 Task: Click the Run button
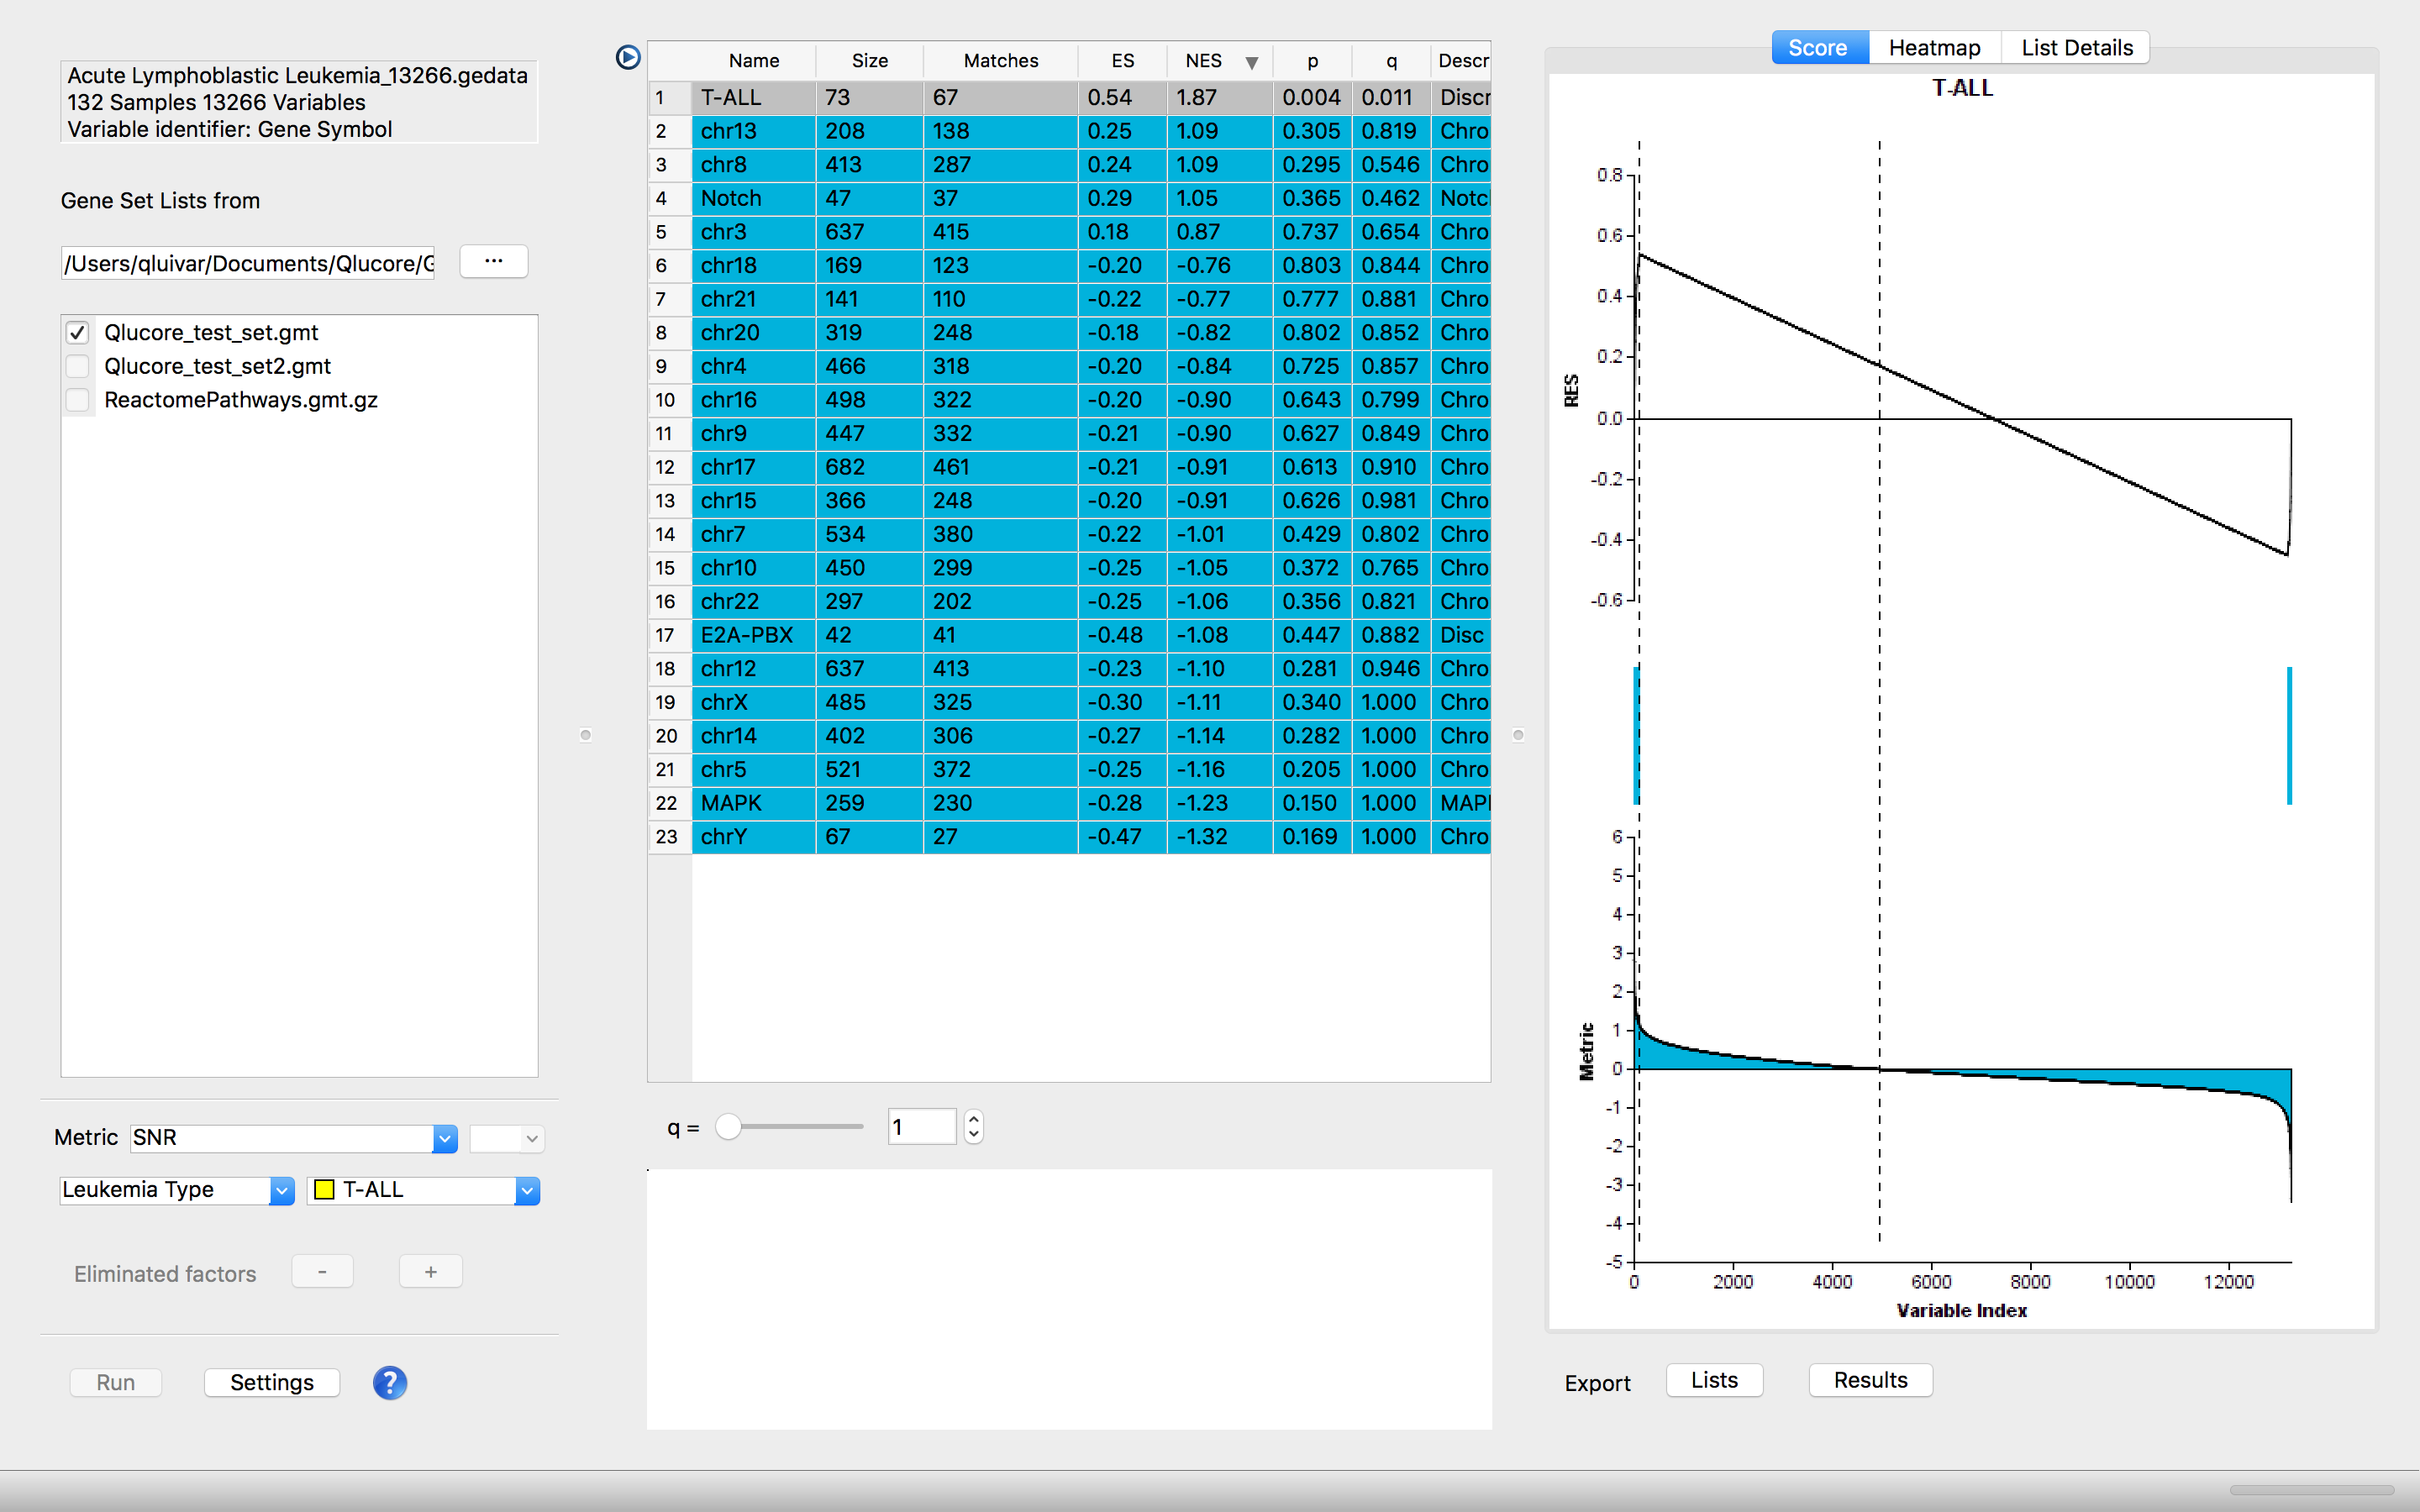(x=116, y=1382)
